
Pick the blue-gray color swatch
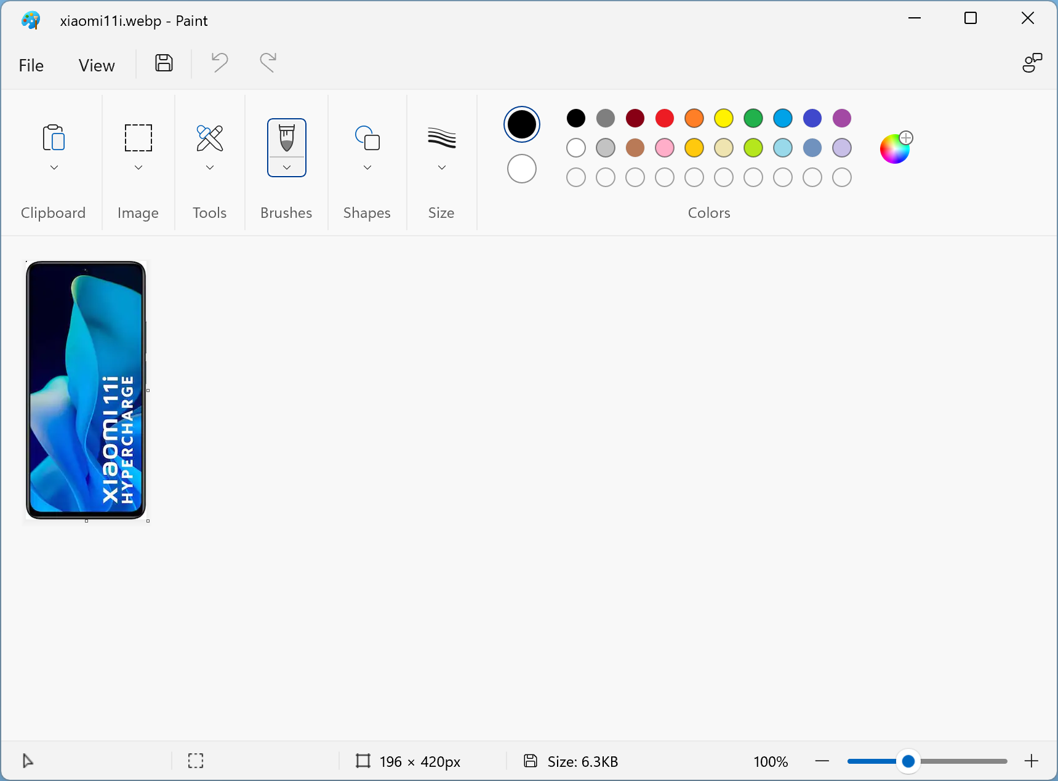(x=812, y=148)
